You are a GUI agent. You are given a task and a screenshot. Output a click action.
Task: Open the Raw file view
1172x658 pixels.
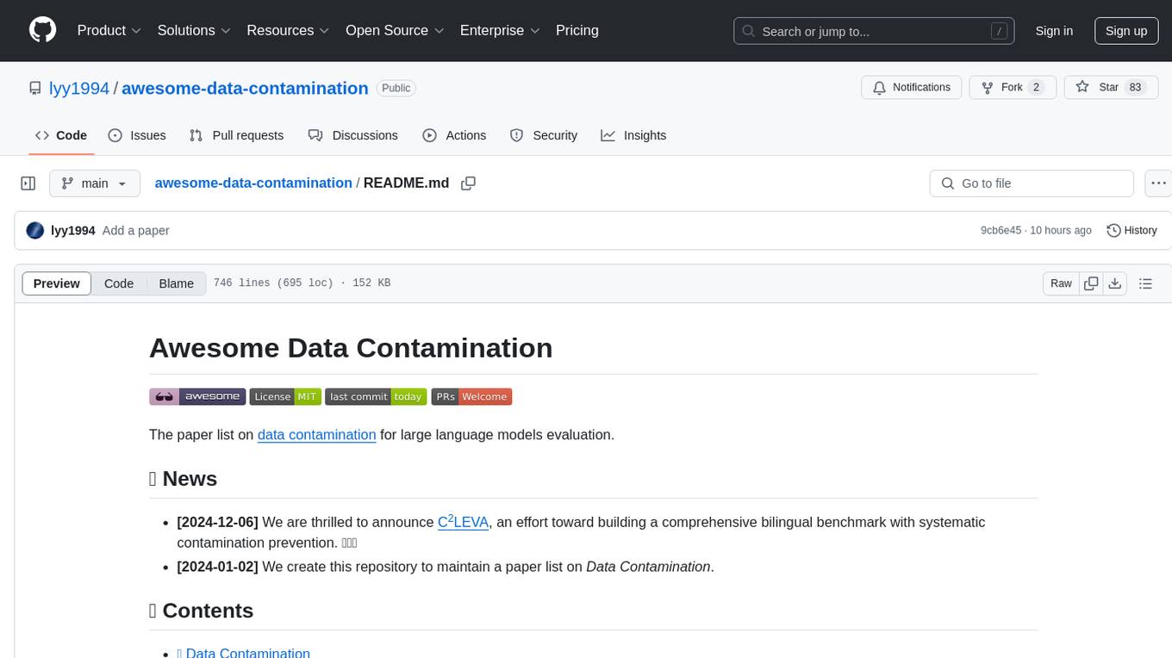click(x=1061, y=283)
